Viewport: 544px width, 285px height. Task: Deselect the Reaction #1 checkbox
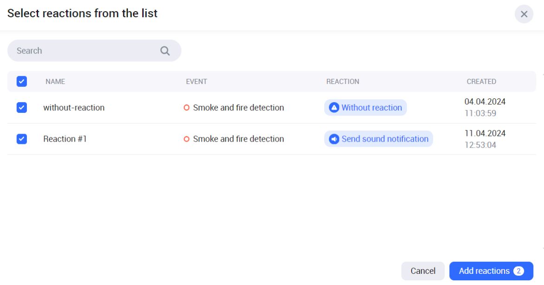pos(22,139)
